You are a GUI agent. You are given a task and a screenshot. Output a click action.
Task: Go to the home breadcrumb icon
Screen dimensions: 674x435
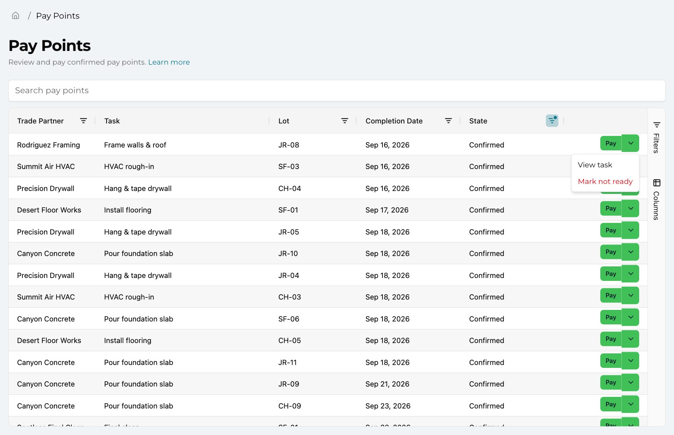(16, 16)
